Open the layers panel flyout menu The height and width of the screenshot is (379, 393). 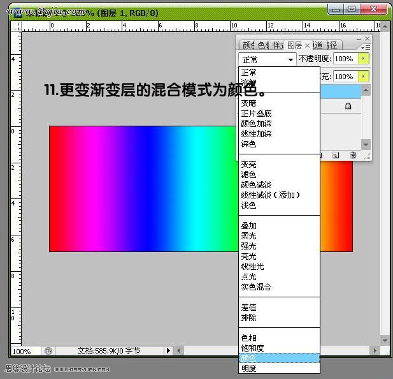click(366, 47)
